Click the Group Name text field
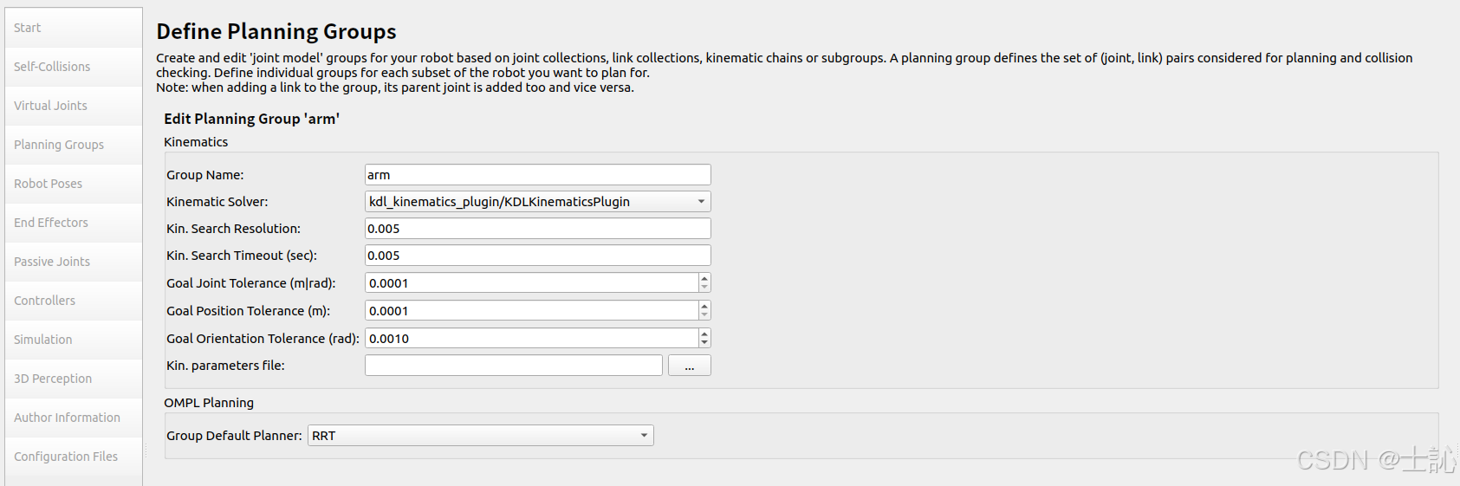The height and width of the screenshot is (486, 1460). coord(537,175)
